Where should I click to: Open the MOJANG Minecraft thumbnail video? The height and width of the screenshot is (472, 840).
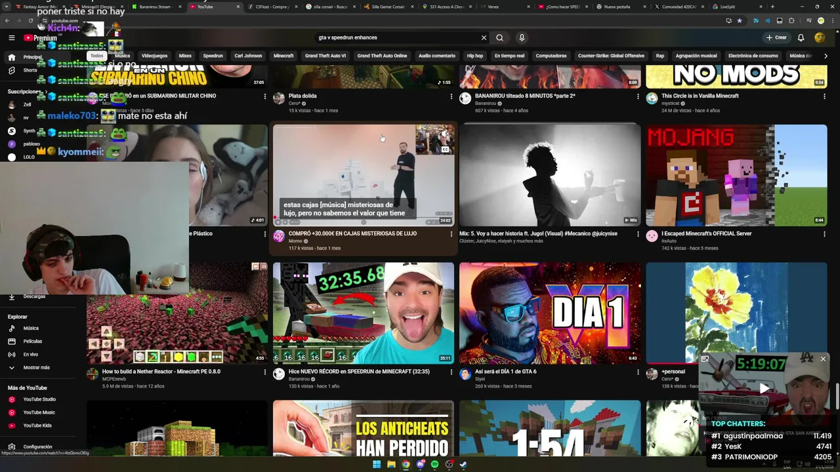point(736,175)
